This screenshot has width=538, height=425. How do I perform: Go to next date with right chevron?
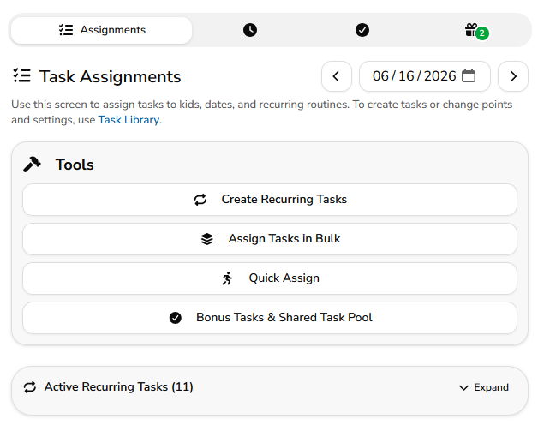[513, 76]
